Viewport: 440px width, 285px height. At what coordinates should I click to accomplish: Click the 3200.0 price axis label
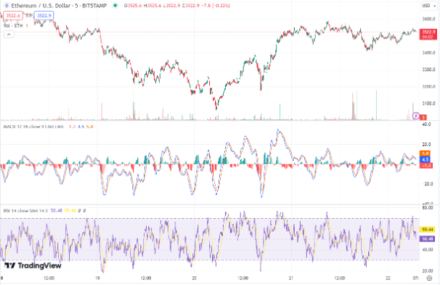(428, 87)
